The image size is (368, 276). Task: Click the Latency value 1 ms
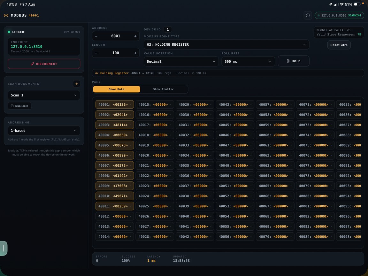(151, 261)
